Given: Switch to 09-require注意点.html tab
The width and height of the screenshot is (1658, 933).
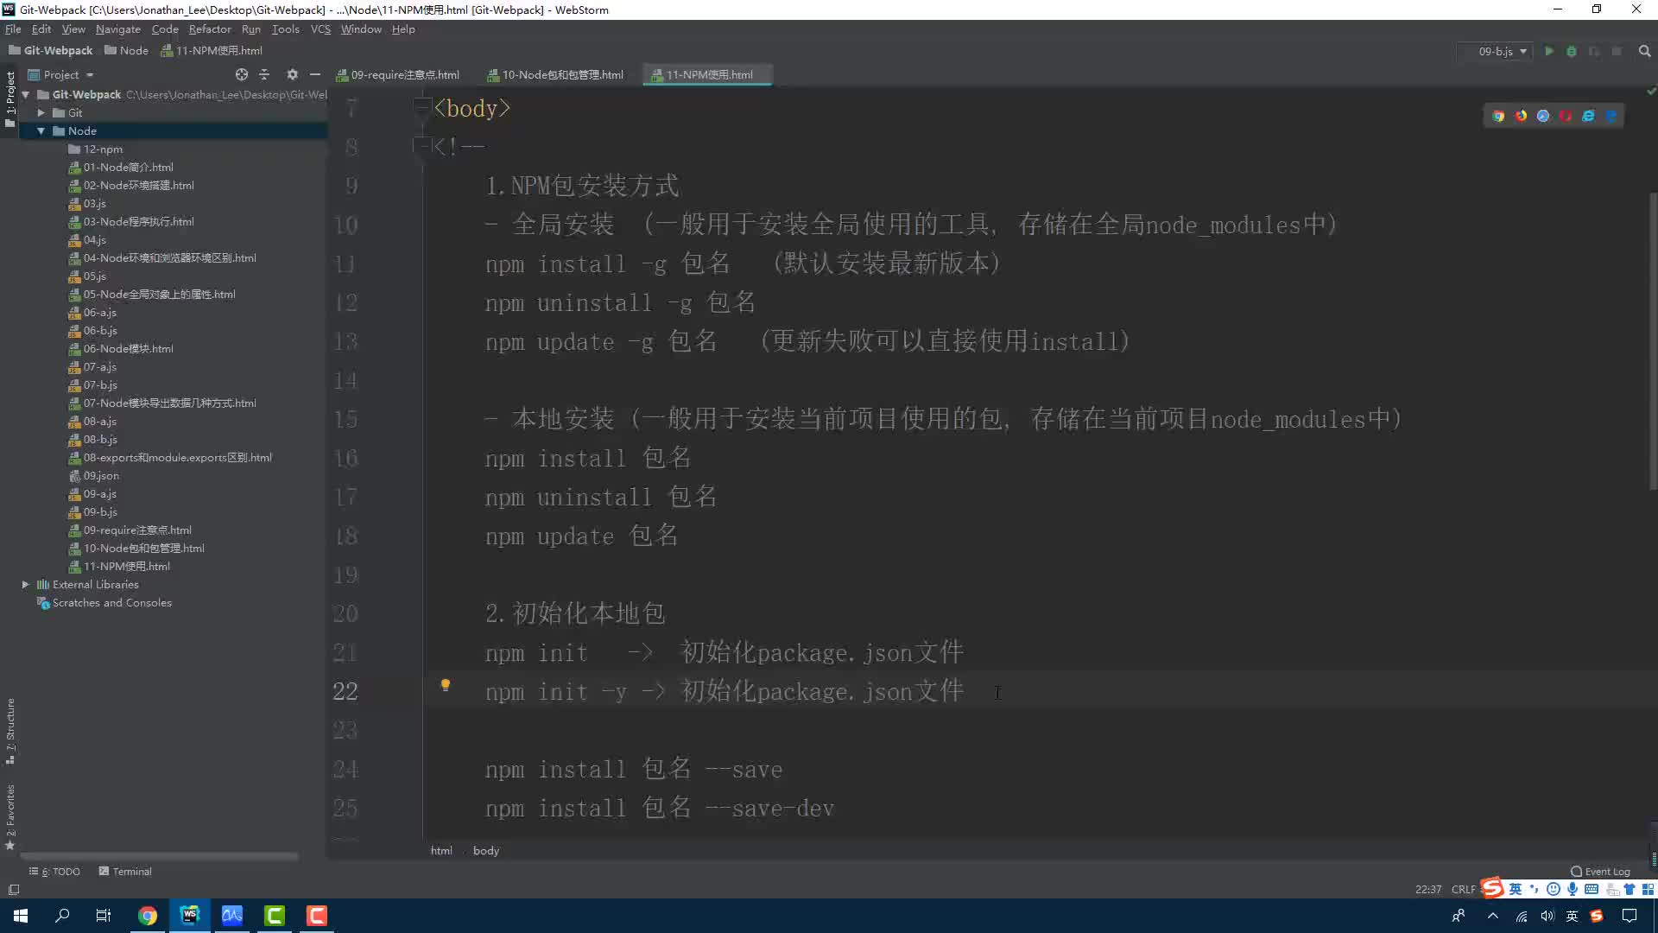Looking at the screenshot, I should [399, 75].
